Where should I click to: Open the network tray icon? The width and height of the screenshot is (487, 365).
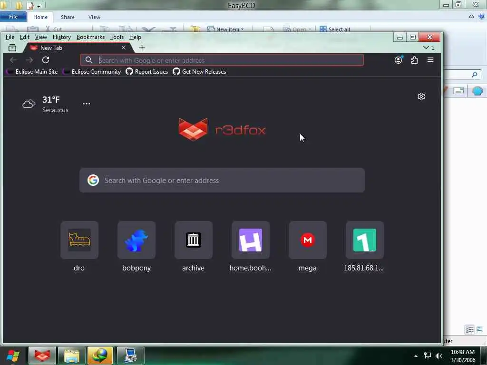point(428,355)
